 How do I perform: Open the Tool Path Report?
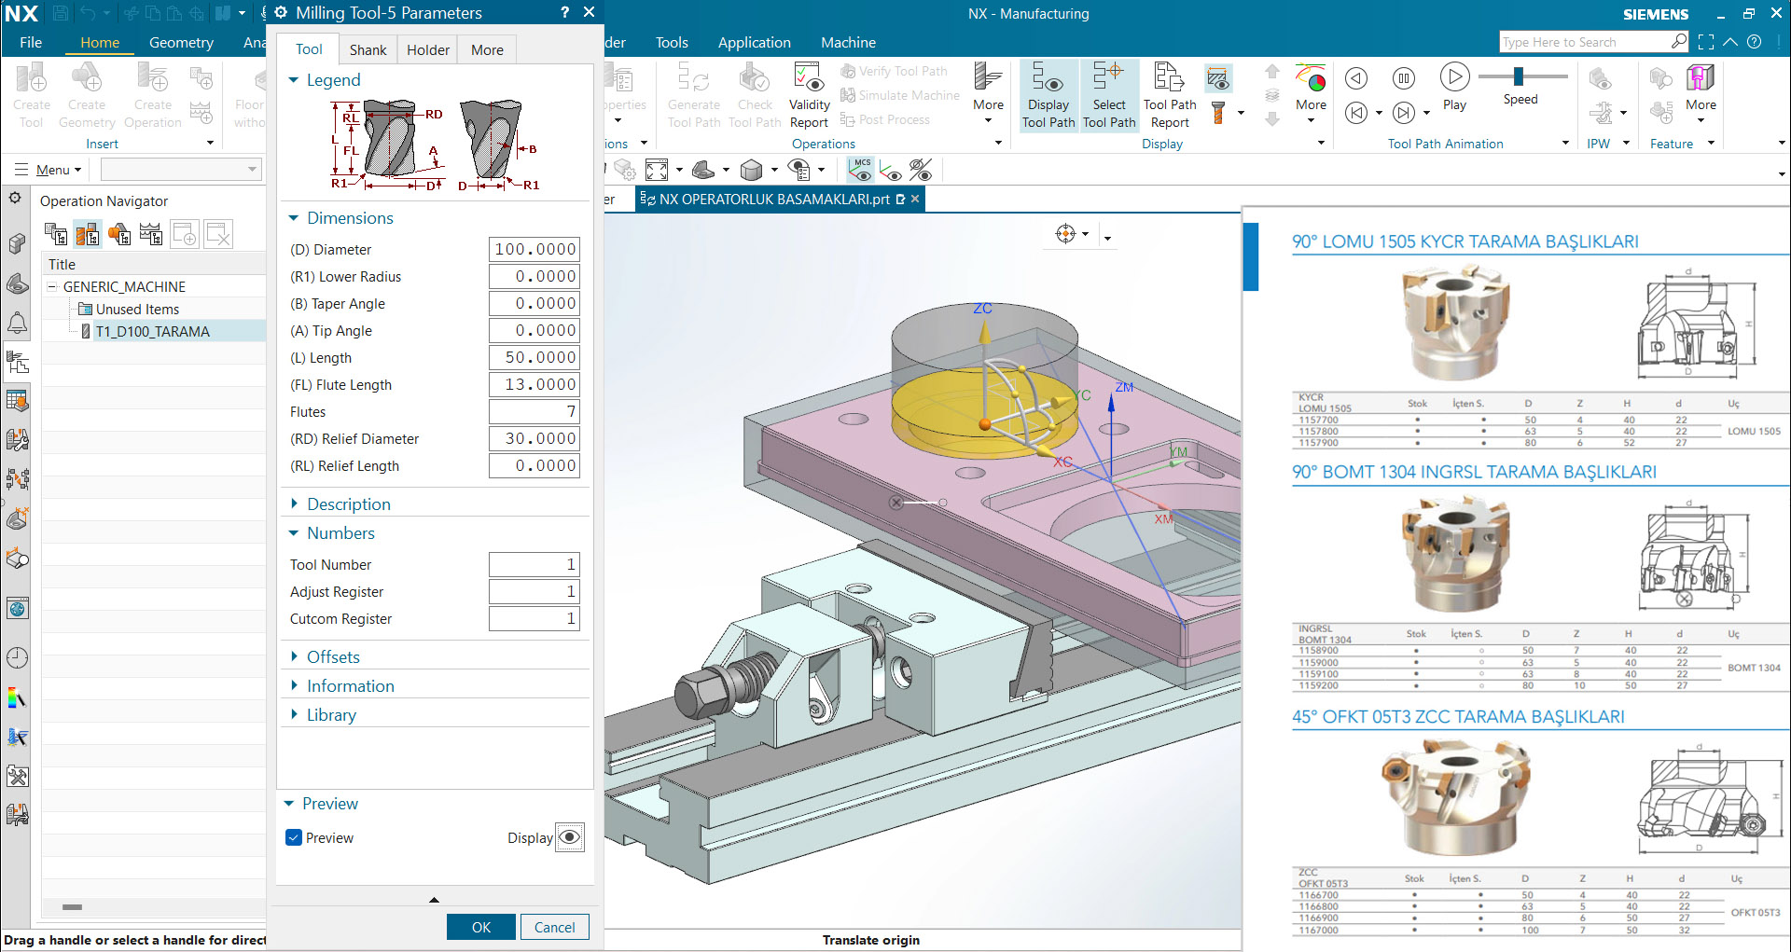pyautogui.click(x=1168, y=93)
